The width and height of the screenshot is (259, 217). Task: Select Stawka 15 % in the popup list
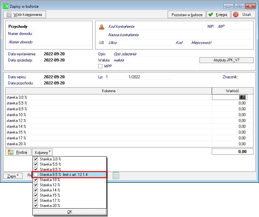point(36,195)
